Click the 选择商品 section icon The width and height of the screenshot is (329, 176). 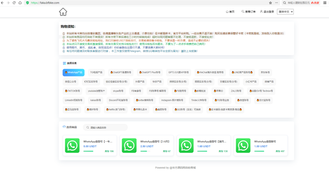click(x=64, y=127)
